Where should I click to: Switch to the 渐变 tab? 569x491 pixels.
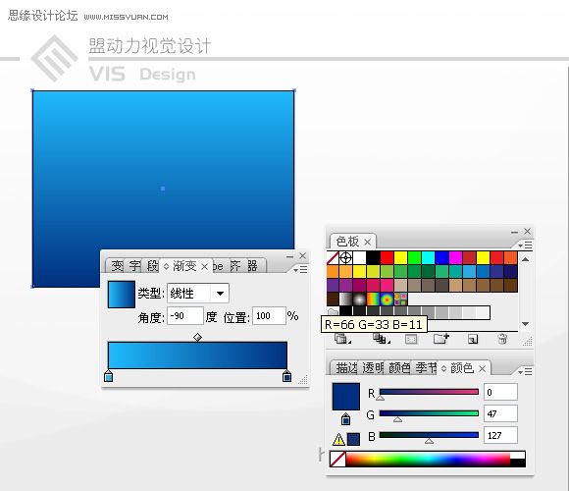[x=184, y=266]
